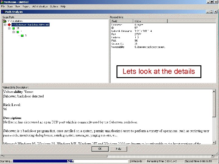219x164 pixels.
Task: Open the Help menu
Action: pyautogui.click(x=63, y=6)
